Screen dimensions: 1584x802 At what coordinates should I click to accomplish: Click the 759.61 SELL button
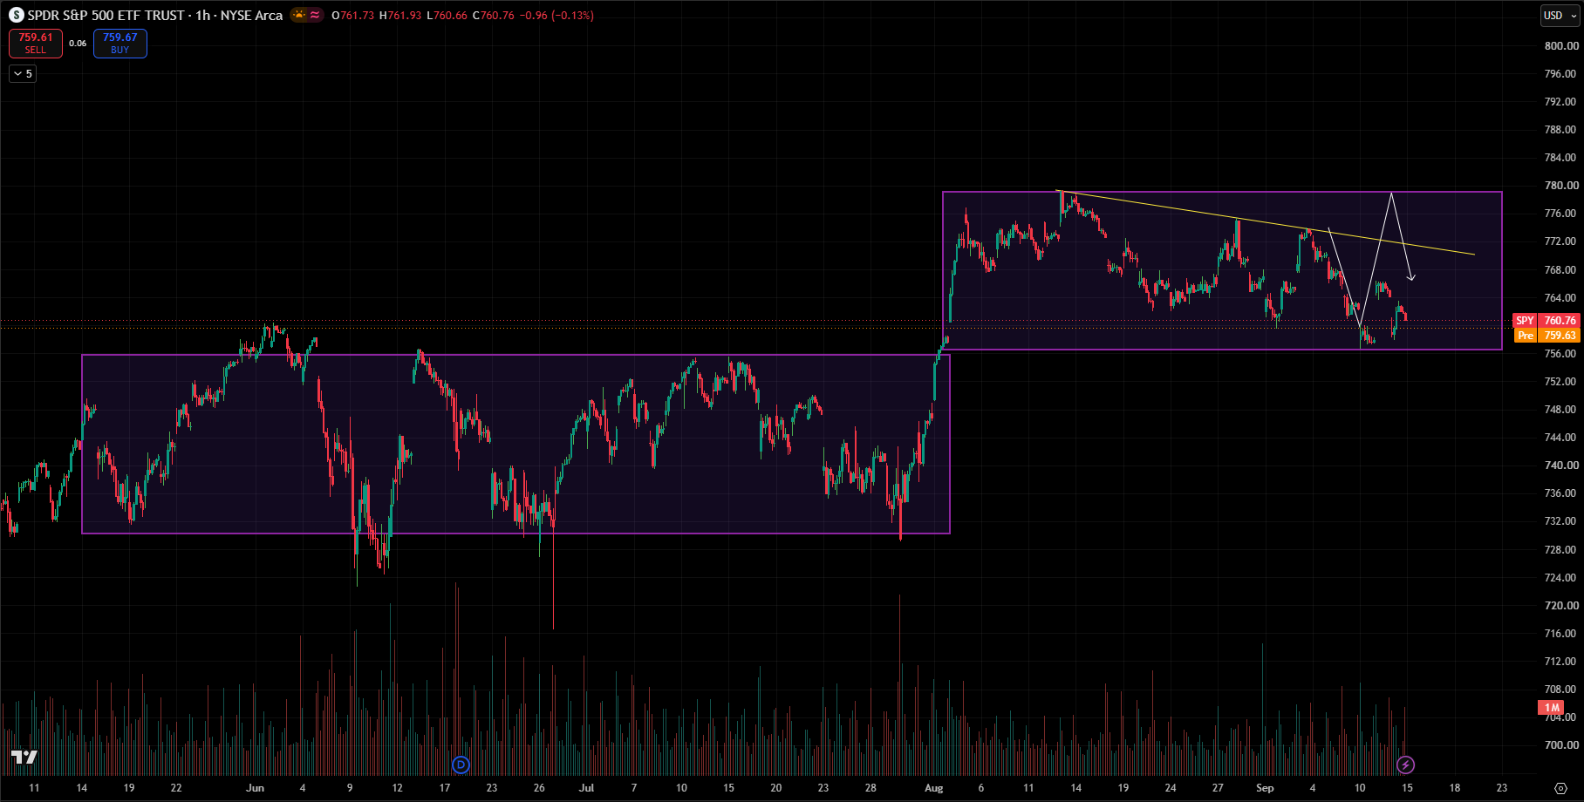36,44
